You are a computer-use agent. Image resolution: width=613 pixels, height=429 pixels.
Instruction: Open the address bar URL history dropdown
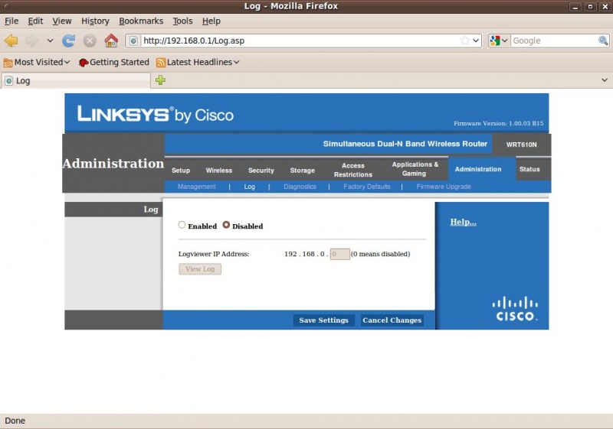click(x=476, y=41)
